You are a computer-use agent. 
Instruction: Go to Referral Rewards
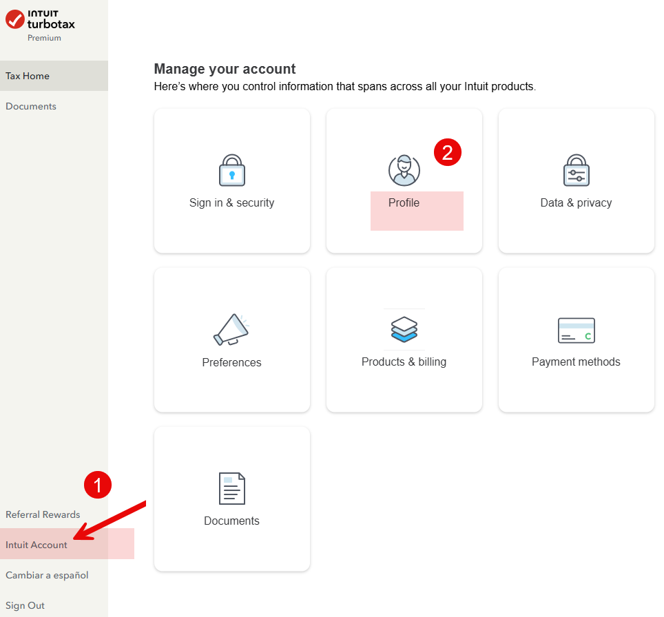click(x=43, y=514)
